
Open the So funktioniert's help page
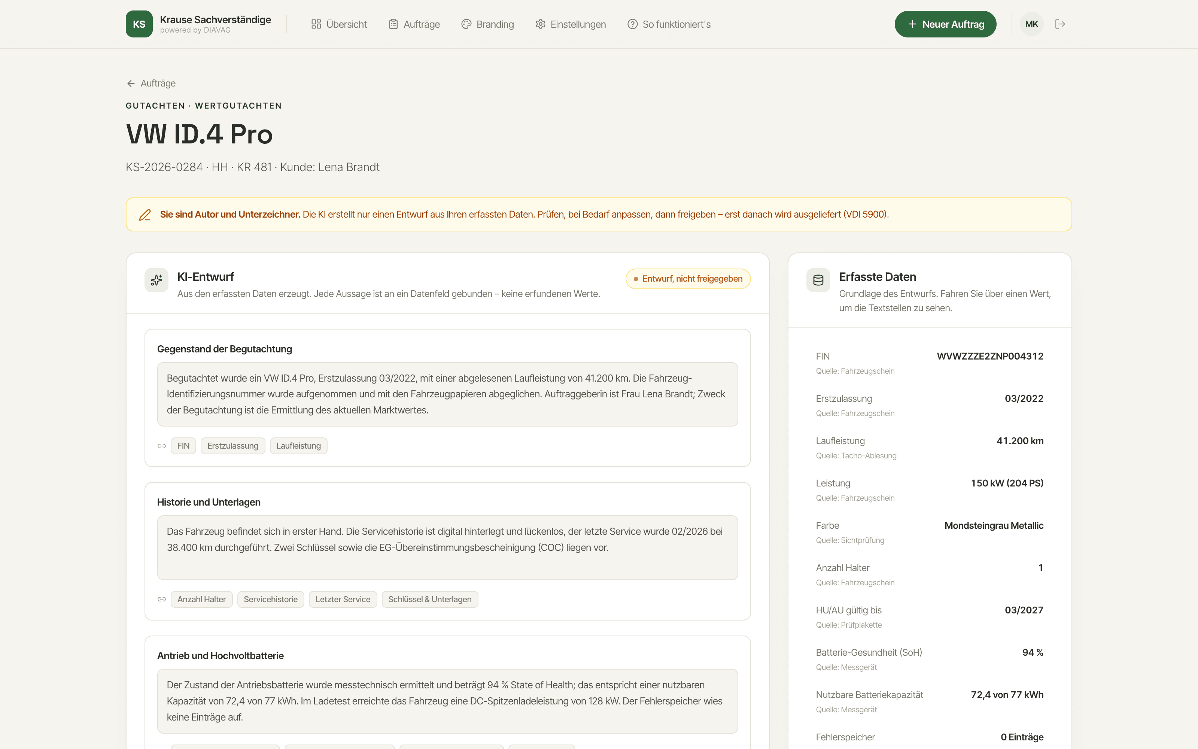pos(669,24)
